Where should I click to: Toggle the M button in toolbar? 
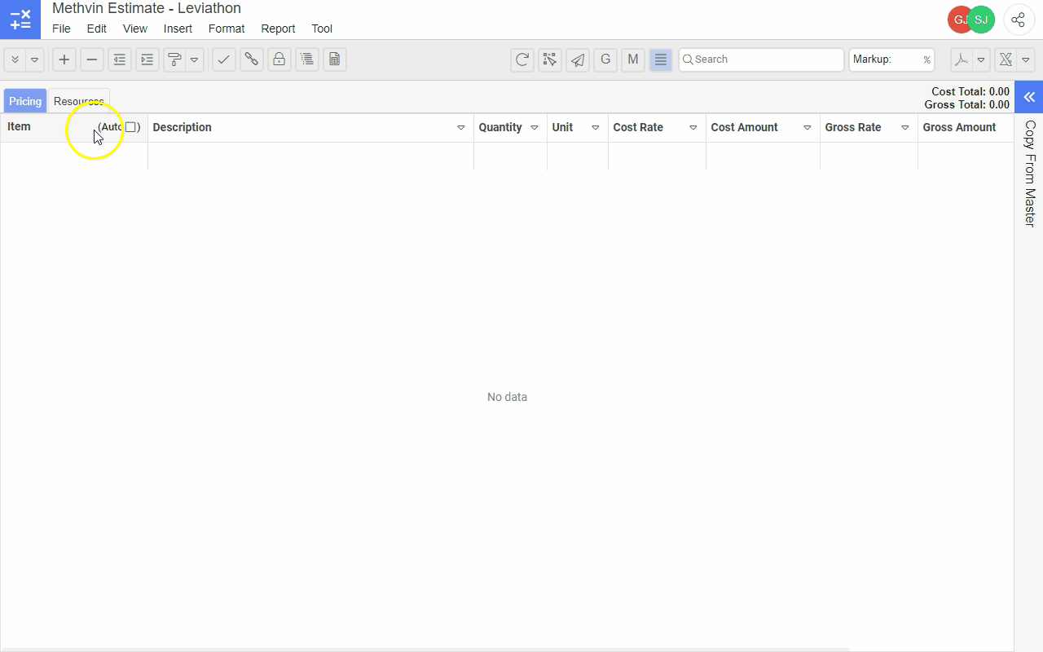pyautogui.click(x=633, y=59)
